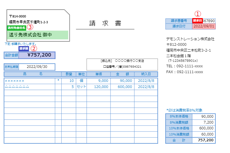Image resolution: width=230 pixels, height=153 pixels.
Task: Click the 二本松会館1階 building line
Action: pos(178,56)
